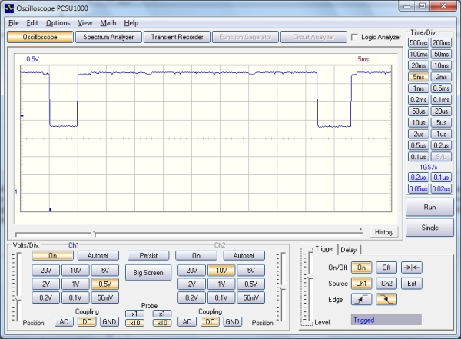461x339 pixels.
Task: Open the Math menu
Action: (108, 23)
